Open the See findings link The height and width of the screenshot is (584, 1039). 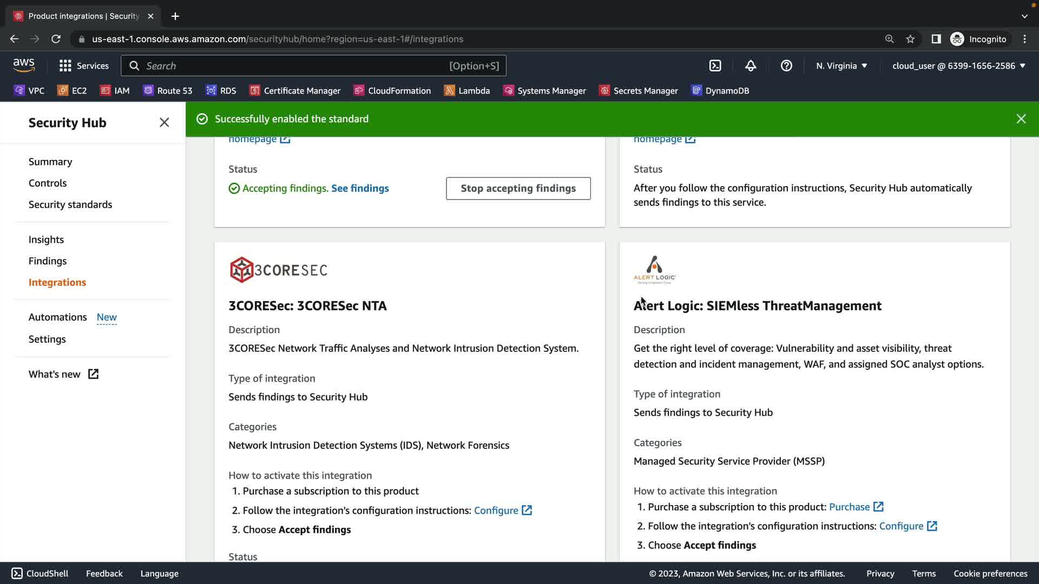tap(360, 188)
